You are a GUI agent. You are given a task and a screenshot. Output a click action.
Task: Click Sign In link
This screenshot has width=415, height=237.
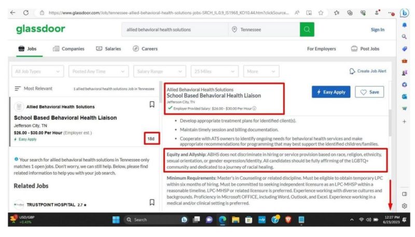click(x=378, y=30)
